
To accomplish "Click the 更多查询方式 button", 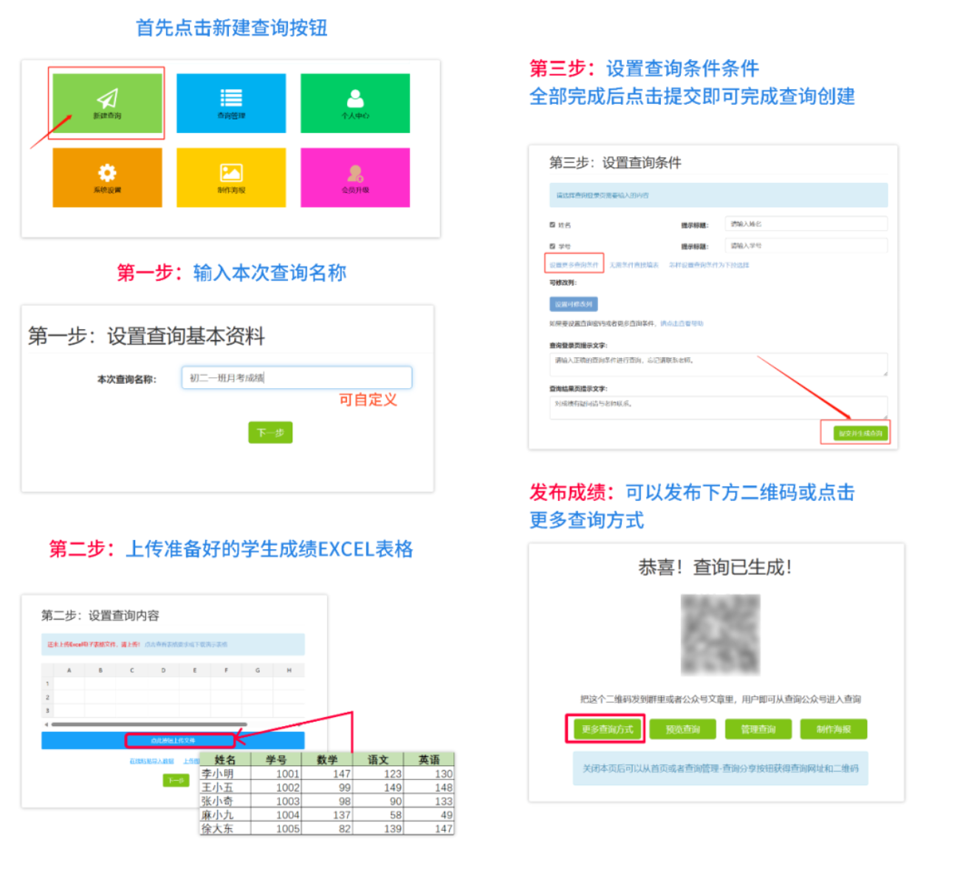I will pos(607,729).
